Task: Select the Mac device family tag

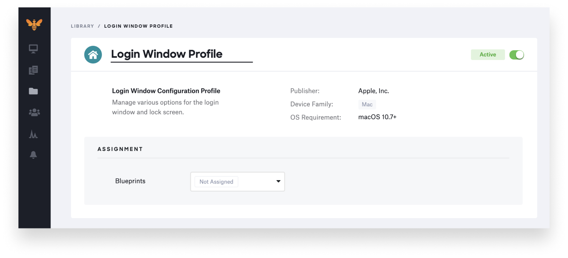Action: click(x=367, y=104)
